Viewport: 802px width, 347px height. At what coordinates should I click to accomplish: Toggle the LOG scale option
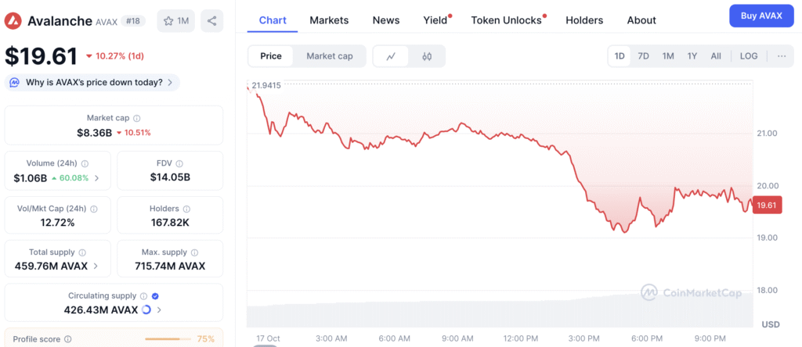pyautogui.click(x=749, y=56)
